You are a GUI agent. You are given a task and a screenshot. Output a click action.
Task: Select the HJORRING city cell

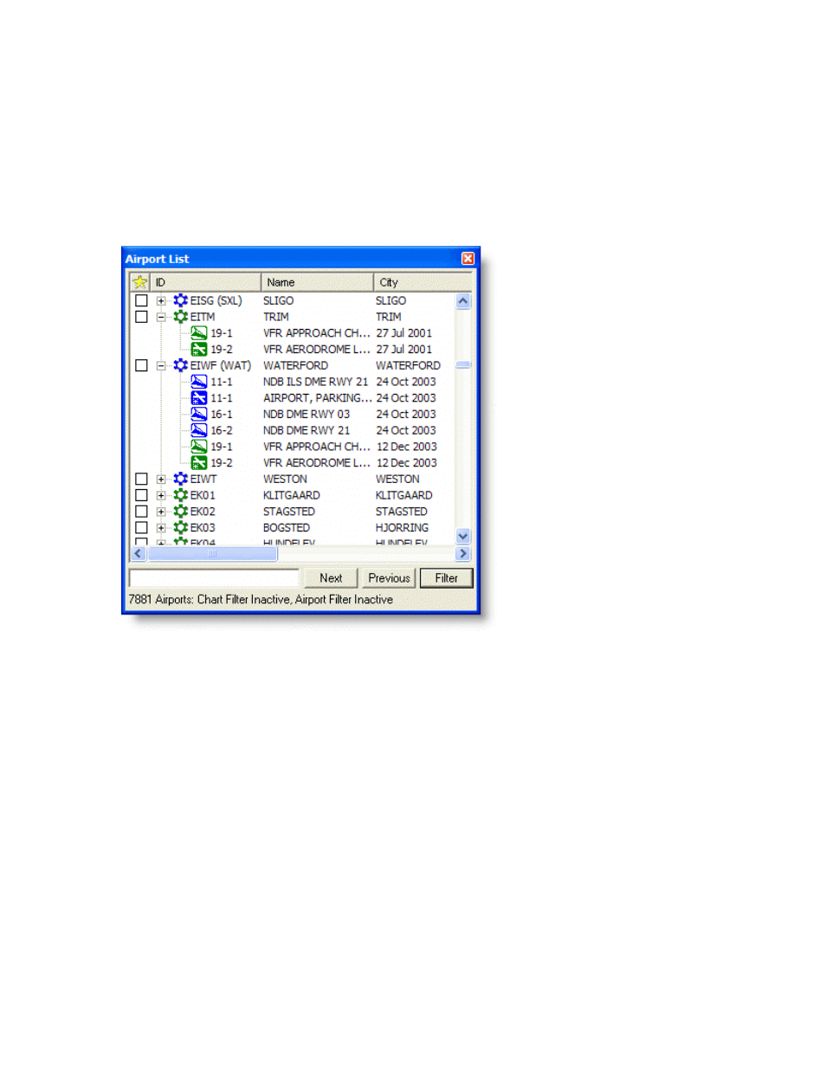tap(403, 527)
